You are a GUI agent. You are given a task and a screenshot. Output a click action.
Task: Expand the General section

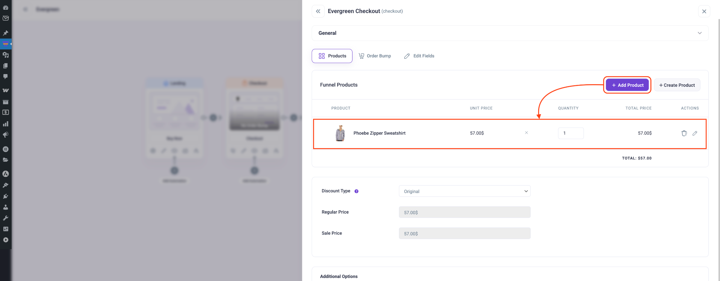click(x=510, y=33)
